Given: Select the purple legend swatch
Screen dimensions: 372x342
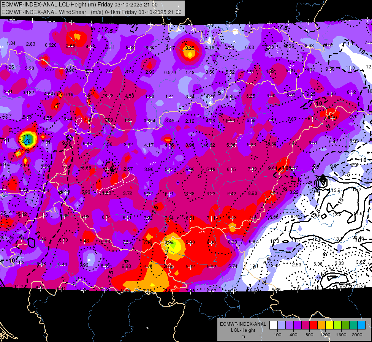Looking at the screenshot, I should tap(298, 325).
